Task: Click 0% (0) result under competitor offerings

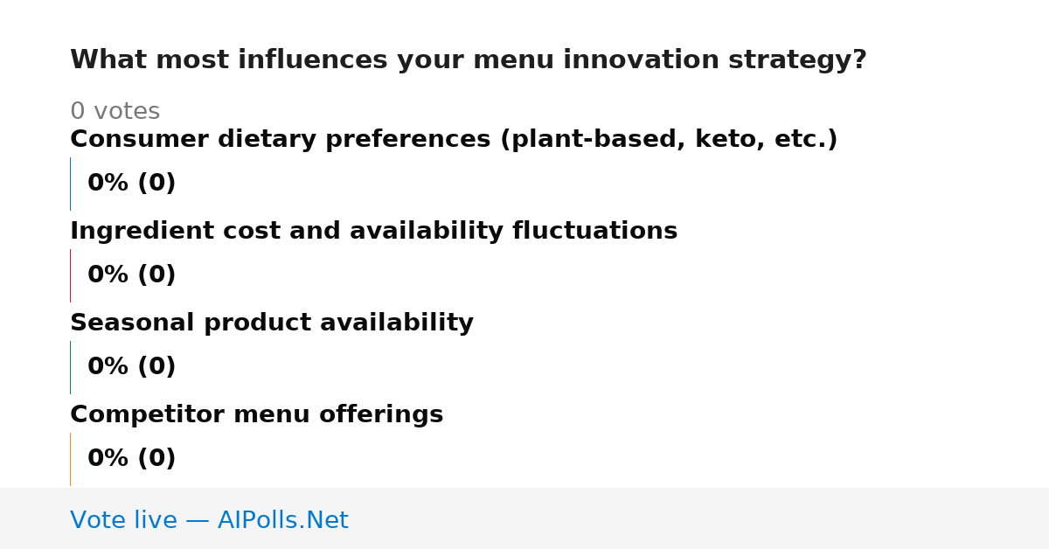Action: pos(131,459)
